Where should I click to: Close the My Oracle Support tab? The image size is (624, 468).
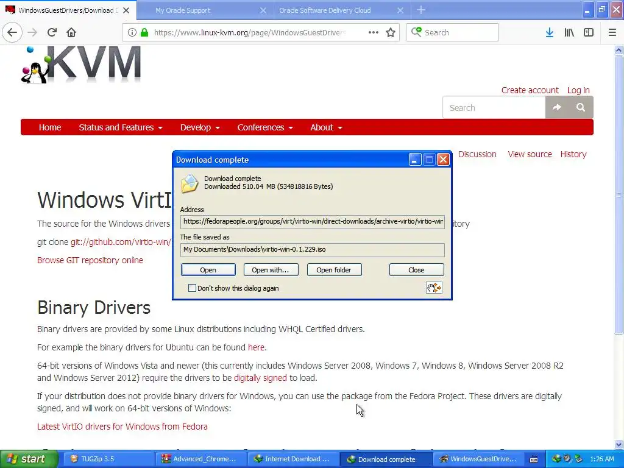click(x=263, y=10)
